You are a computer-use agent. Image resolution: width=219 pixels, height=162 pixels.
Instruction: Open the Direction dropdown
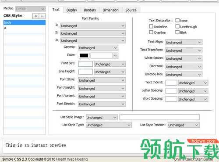(184, 67)
